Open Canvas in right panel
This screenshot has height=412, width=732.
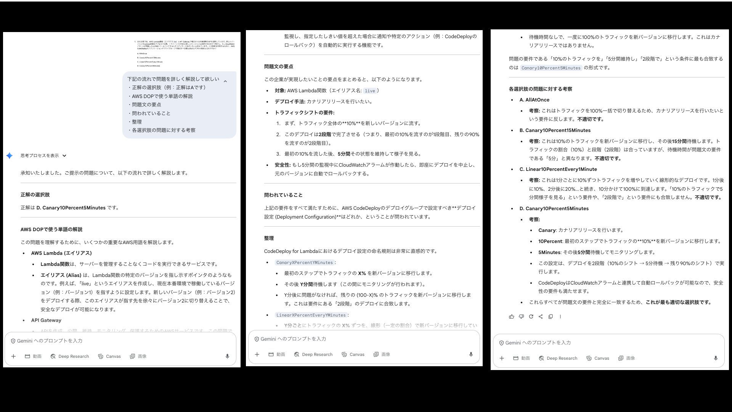pyautogui.click(x=598, y=358)
